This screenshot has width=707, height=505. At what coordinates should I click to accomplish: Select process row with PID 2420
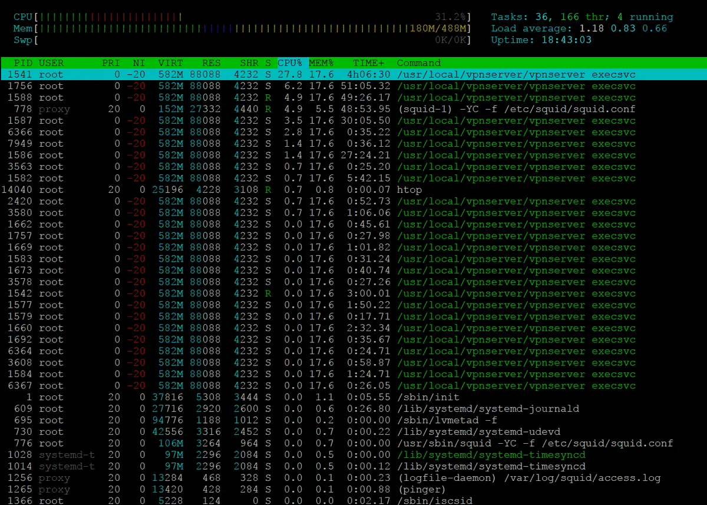[x=353, y=201]
